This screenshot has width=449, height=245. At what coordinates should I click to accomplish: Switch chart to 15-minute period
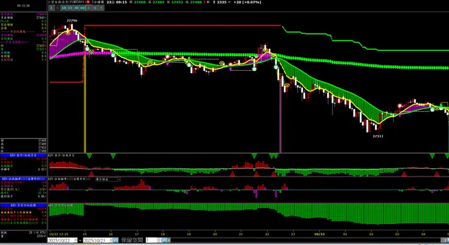point(70,8)
